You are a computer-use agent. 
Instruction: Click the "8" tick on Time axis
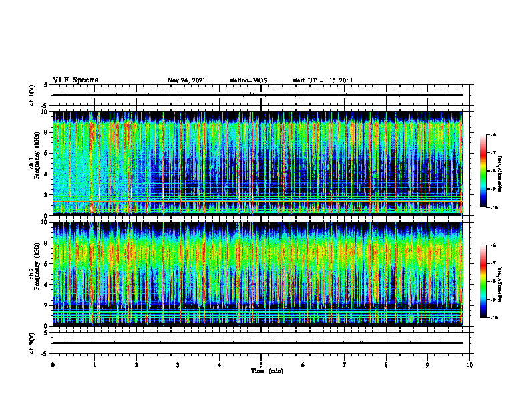[386, 365]
